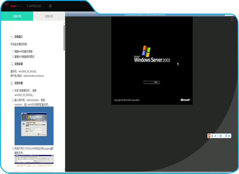Open the soft keyboard from IME toolbar

(220, 136)
